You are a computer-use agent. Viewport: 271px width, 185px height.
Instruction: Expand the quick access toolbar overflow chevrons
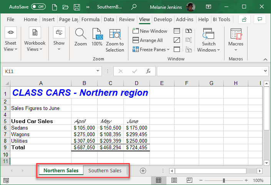click(x=88, y=7)
